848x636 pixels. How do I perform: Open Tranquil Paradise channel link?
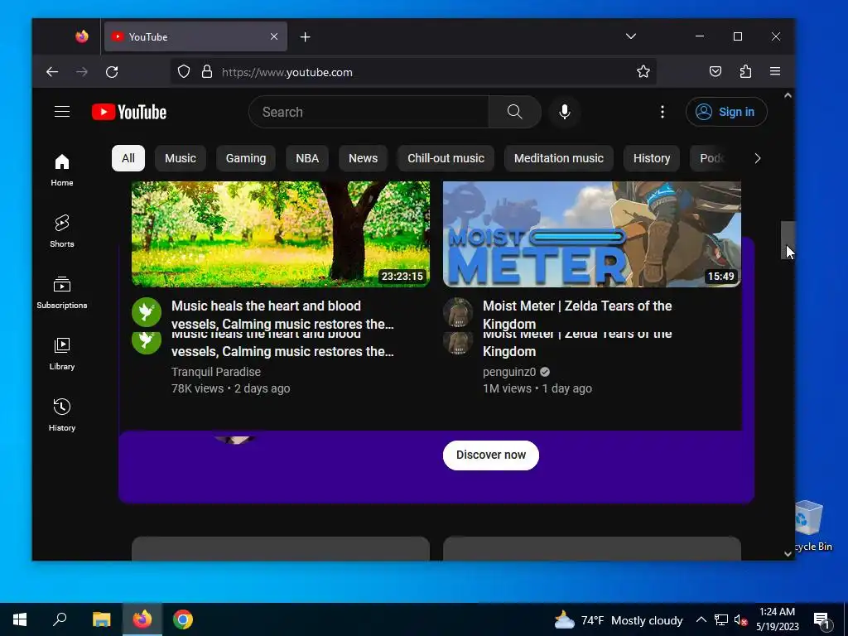tap(216, 372)
